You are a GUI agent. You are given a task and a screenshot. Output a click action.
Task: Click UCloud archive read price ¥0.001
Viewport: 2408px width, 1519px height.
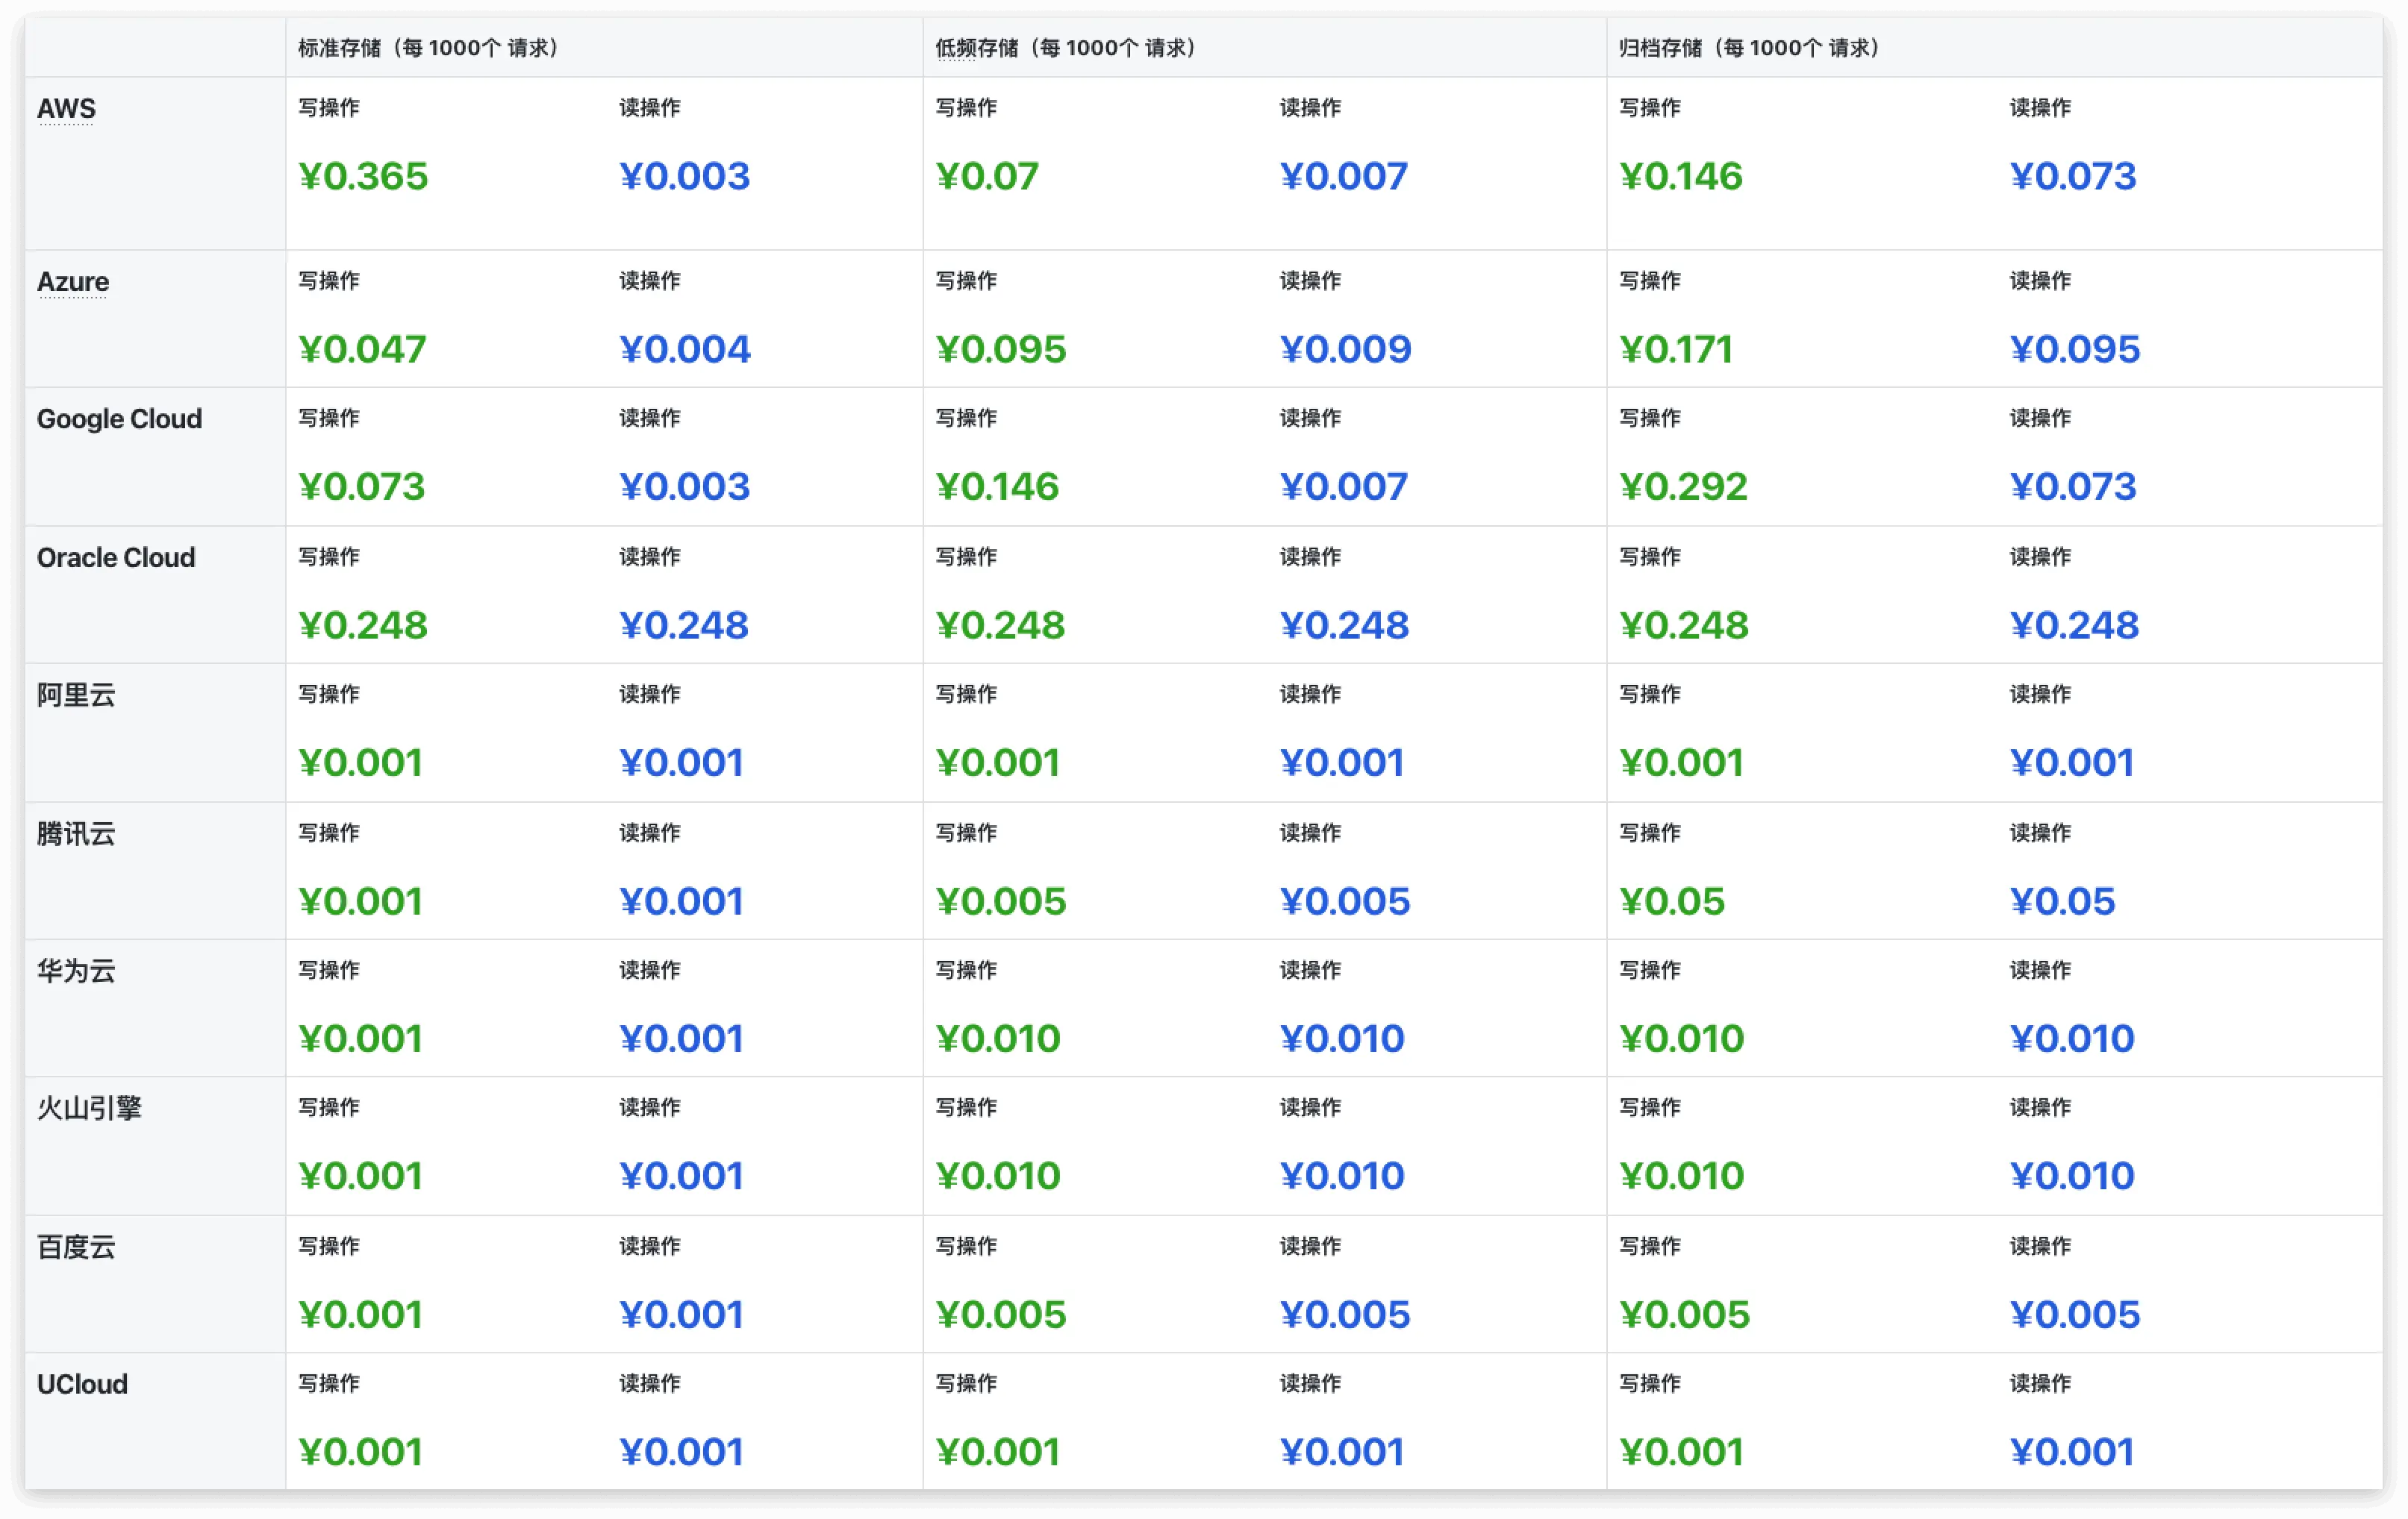2072,1453
